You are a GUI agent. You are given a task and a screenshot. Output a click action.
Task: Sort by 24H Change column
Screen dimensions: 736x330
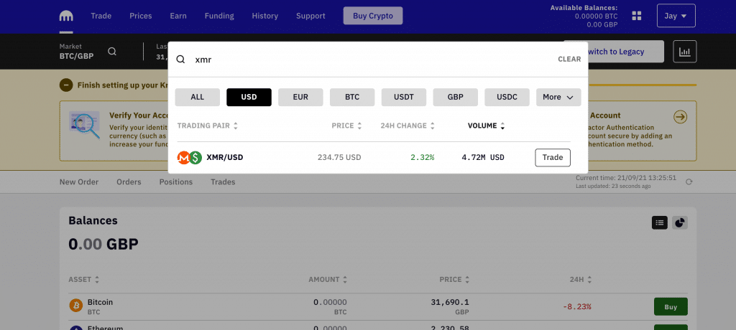[408, 126]
